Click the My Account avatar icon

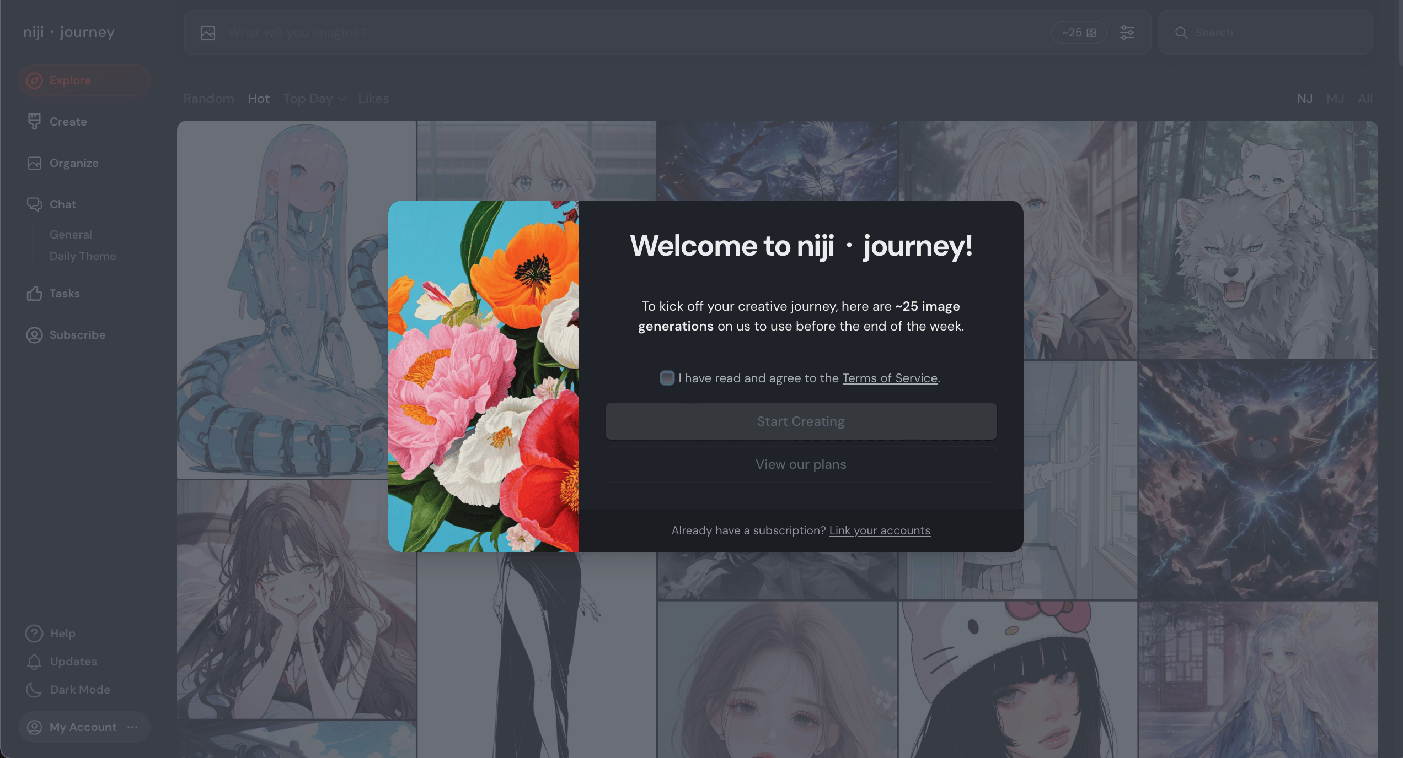34,727
